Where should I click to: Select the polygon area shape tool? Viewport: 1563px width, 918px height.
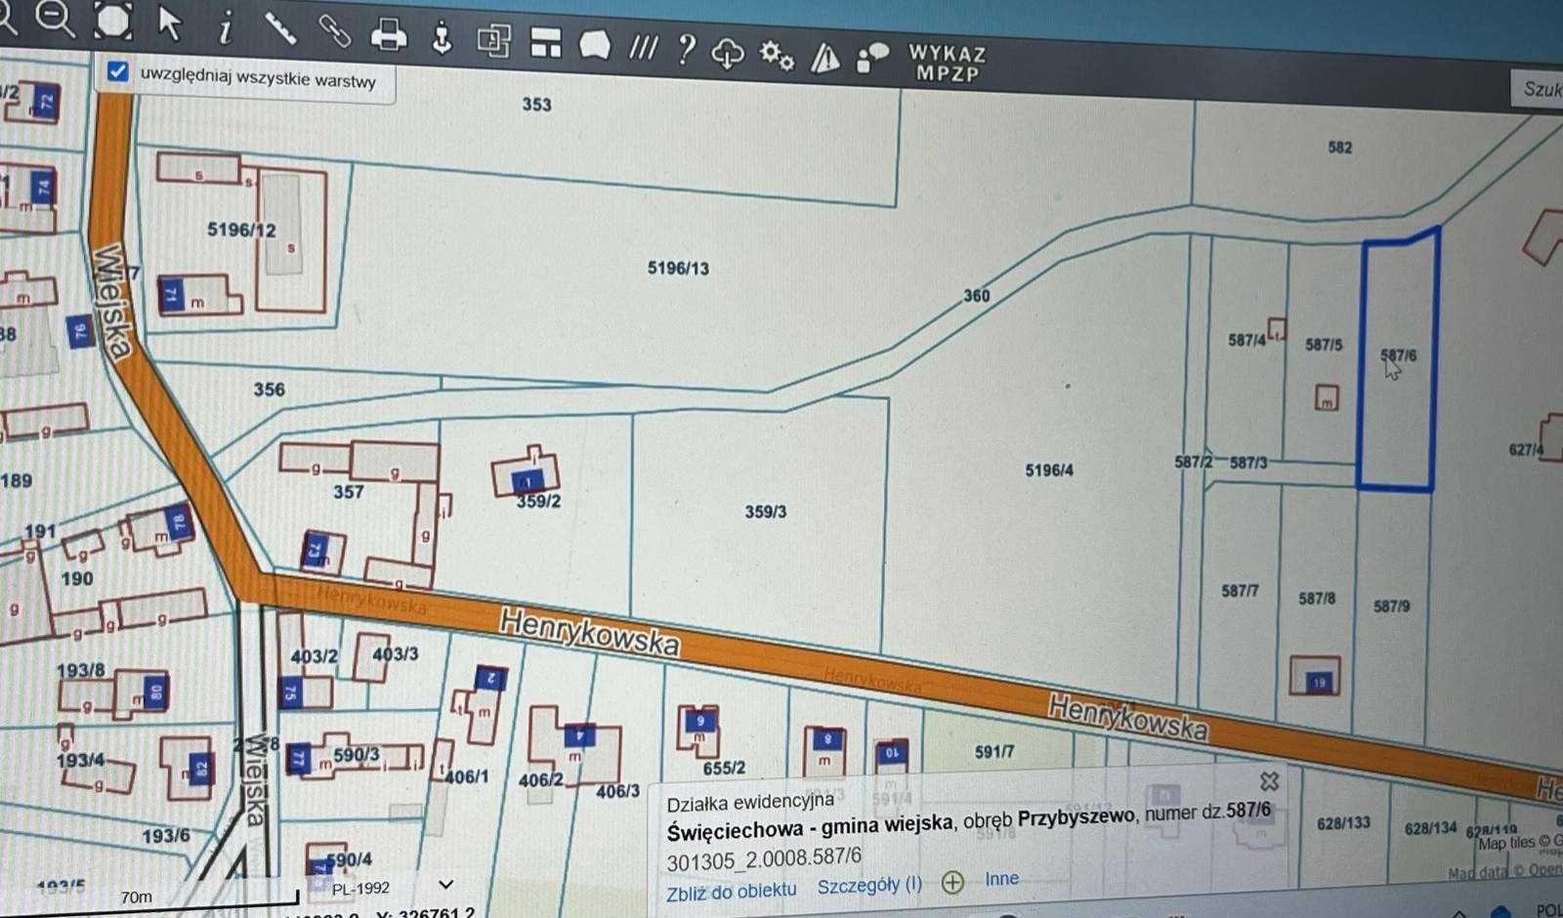click(595, 45)
